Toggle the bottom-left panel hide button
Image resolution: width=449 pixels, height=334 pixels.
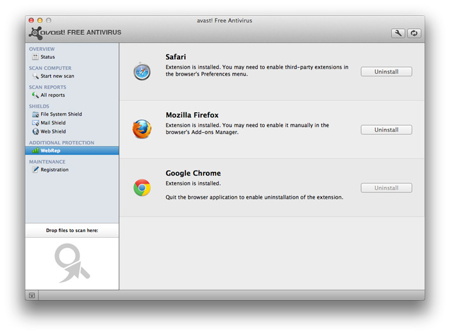click(x=31, y=295)
